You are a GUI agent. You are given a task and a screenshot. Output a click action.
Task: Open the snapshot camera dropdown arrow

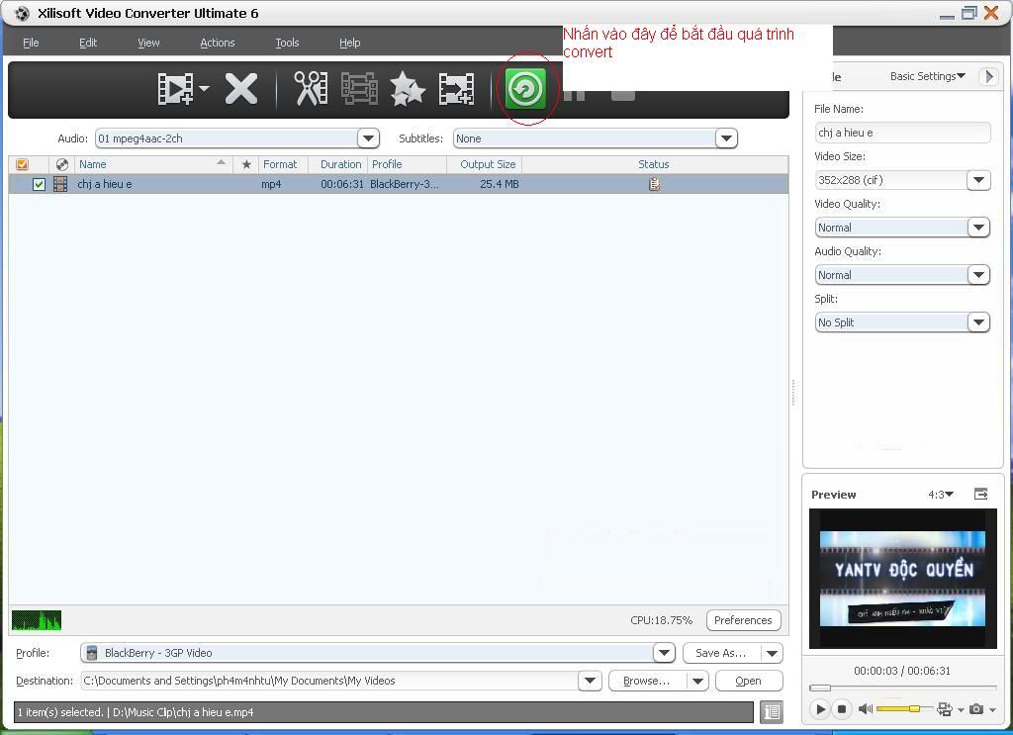tap(992, 710)
